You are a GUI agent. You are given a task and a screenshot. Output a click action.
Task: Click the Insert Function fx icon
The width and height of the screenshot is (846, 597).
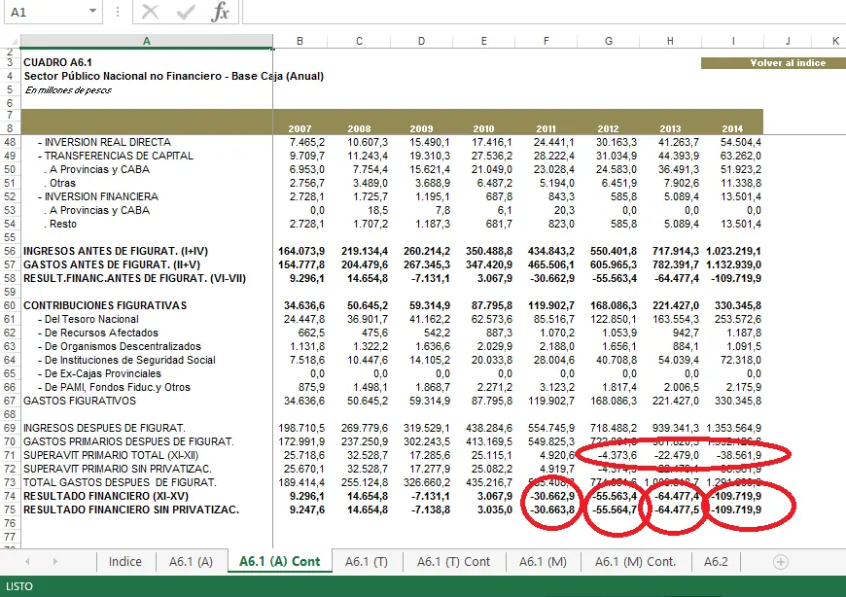(x=221, y=12)
